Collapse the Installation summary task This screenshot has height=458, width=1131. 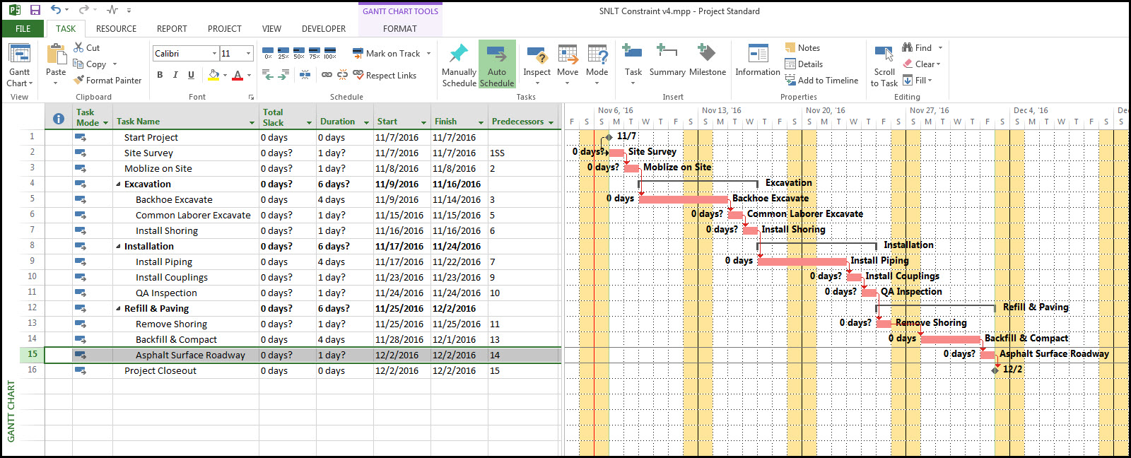click(x=119, y=246)
